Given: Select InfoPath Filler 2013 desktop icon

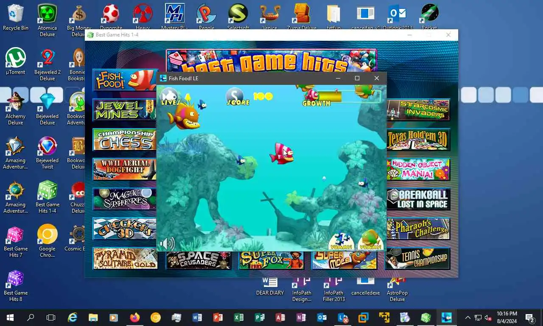Looking at the screenshot, I should pos(333,289).
